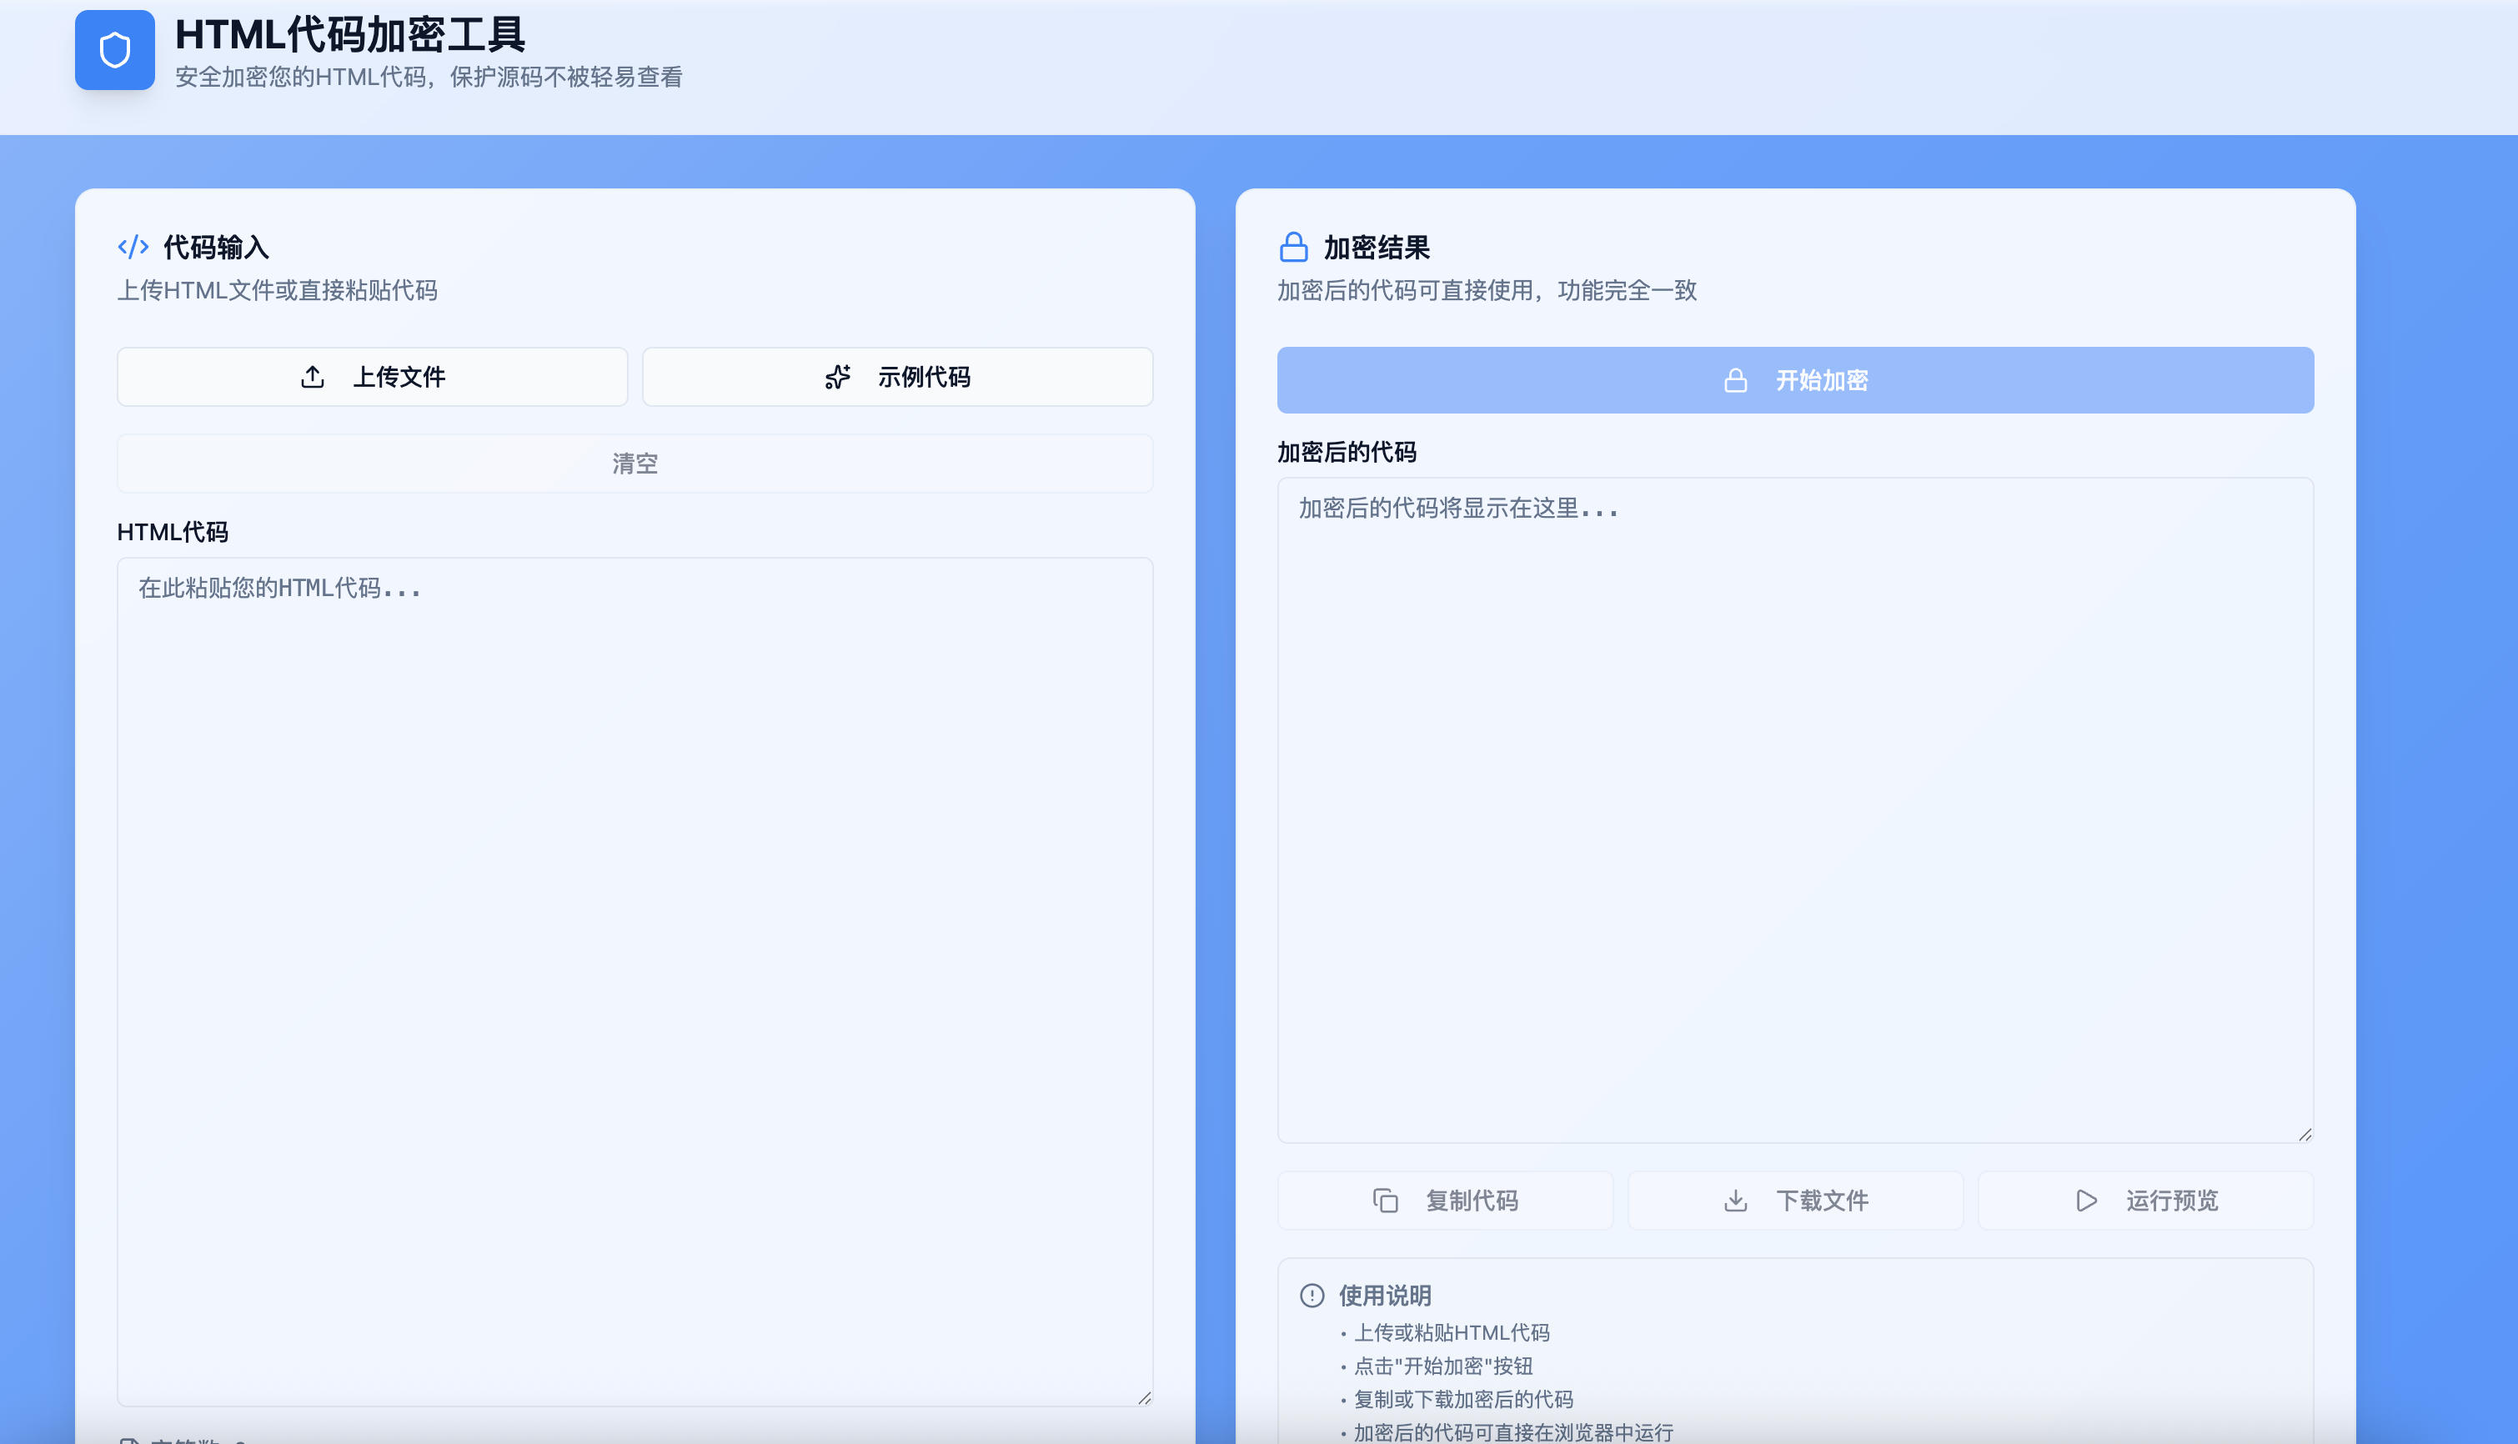Screen dimensions: 2518x1444
Task: Clear input with 清空 button
Action: coord(635,464)
